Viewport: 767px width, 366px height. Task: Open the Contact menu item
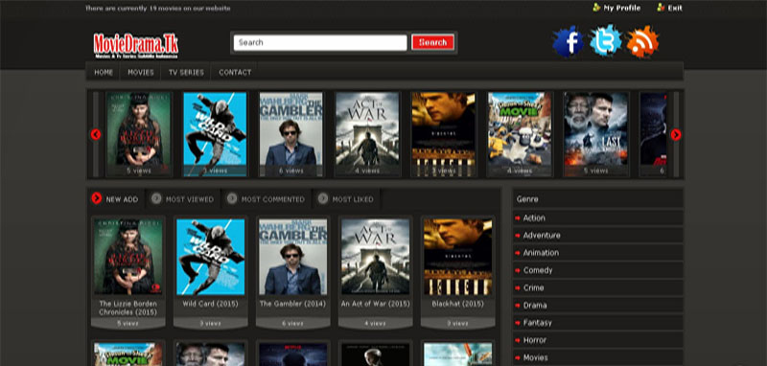tap(235, 72)
